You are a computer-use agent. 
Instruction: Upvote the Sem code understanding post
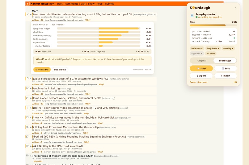(x=31, y=14)
